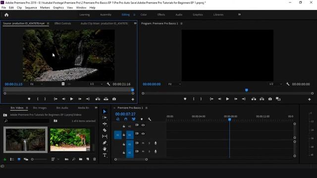This screenshot has height=178, width=317.
Task: Expand project panel tabs overflow chevrons
Action: [96, 108]
